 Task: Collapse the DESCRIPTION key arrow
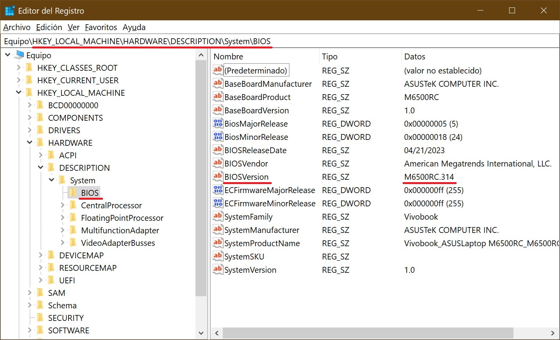41,168
